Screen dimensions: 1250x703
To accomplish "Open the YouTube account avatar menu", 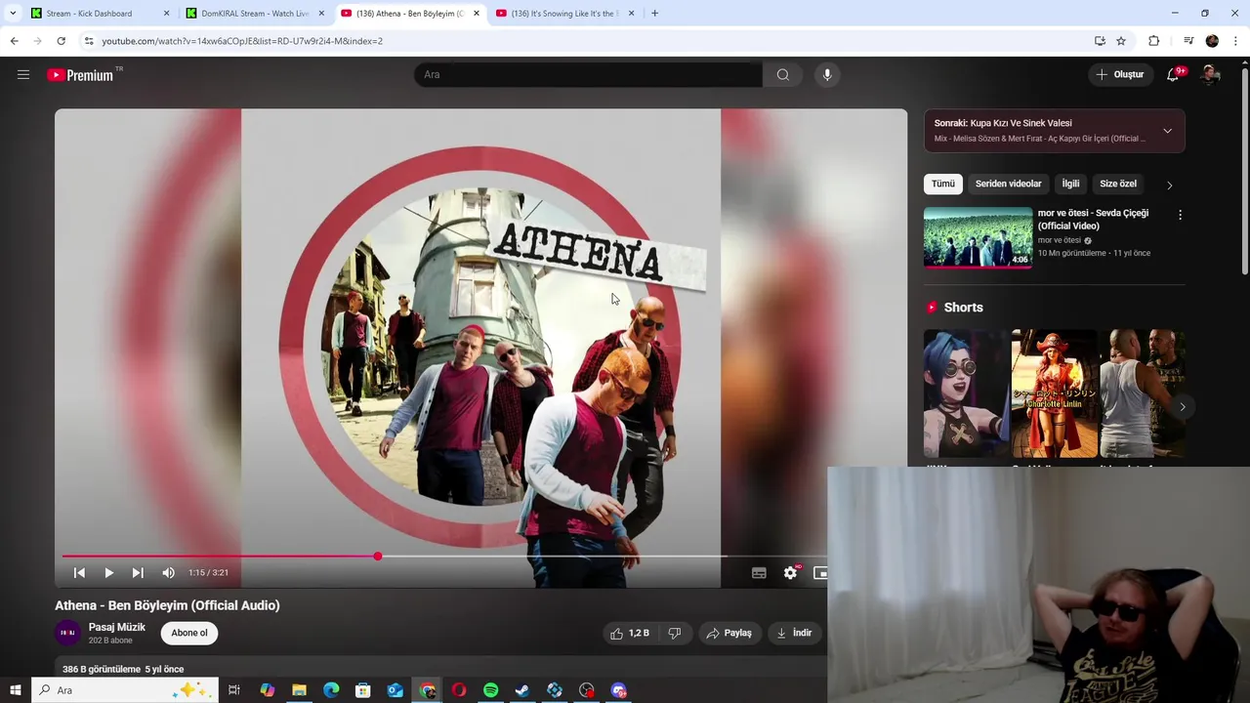I will point(1210,74).
